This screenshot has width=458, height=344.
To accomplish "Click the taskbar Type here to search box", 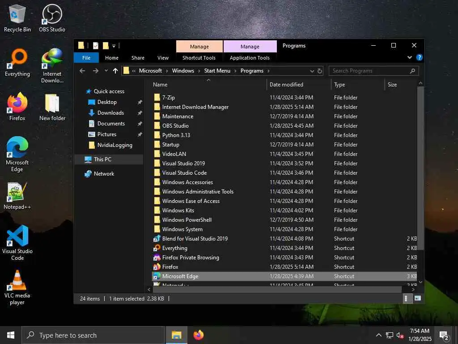I will (x=93, y=335).
